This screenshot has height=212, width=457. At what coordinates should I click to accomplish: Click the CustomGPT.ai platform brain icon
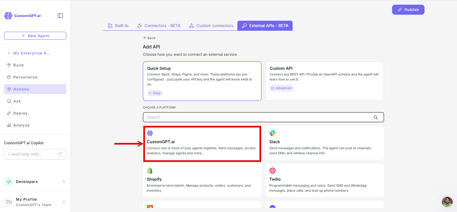(150, 133)
